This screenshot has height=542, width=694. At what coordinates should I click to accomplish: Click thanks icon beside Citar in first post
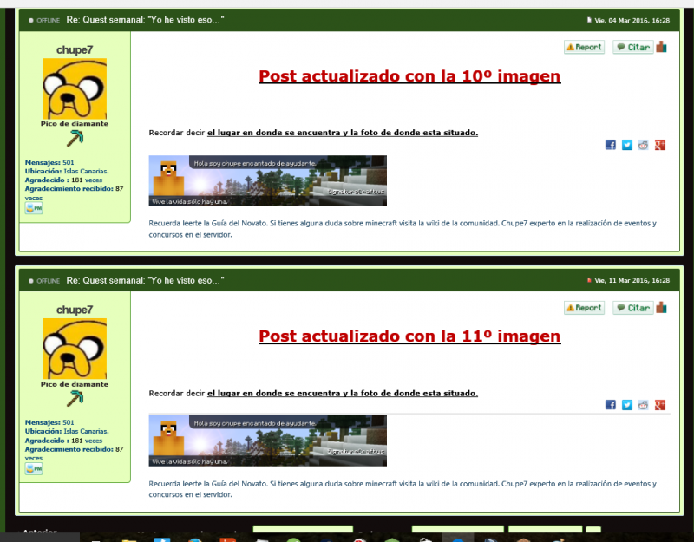662,47
